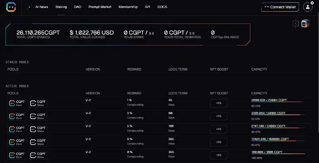Click +0% NFT boost in 0% pool

click(x=219, y=155)
